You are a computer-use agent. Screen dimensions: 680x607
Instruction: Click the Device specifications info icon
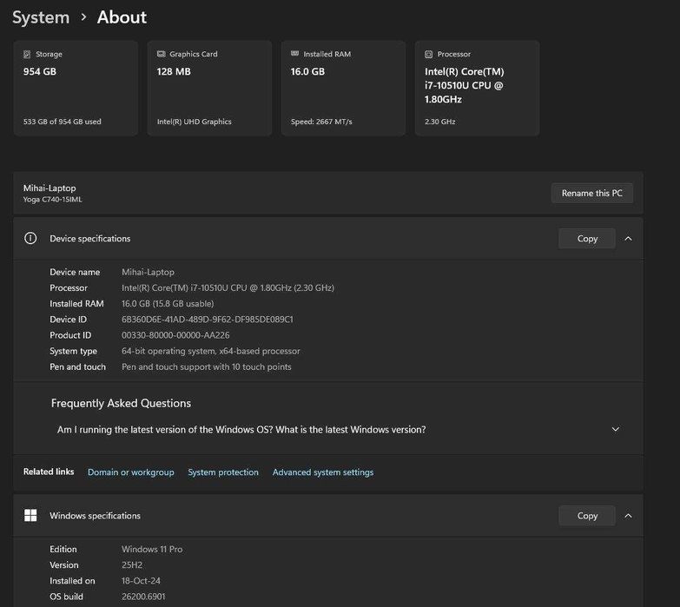pos(30,238)
